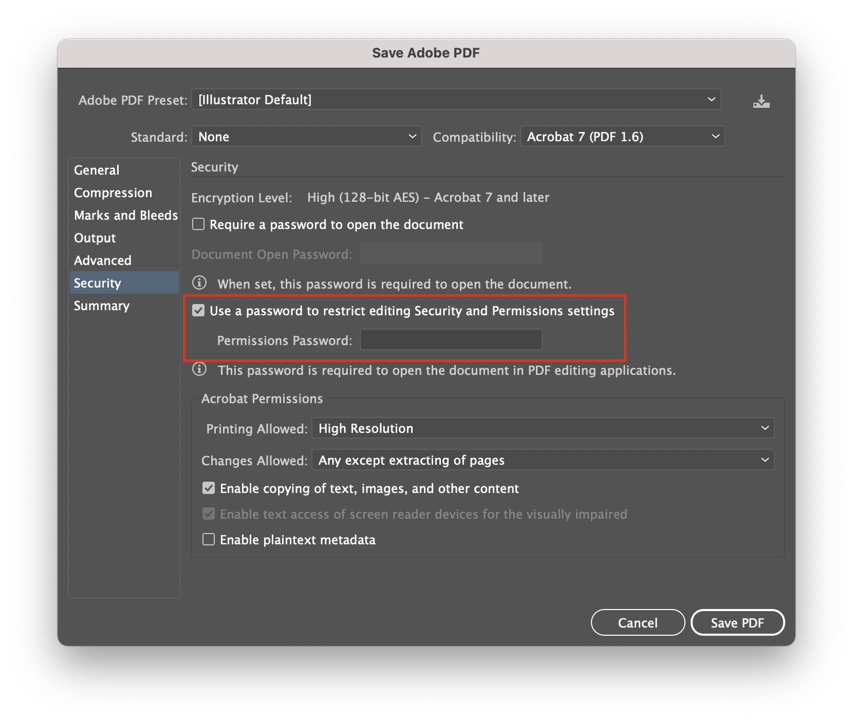Click the save PDF preset icon
The image size is (853, 722).
pyautogui.click(x=762, y=100)
